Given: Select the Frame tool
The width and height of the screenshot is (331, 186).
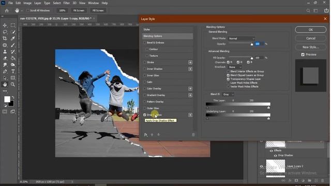Looking at the screenshot, I should [5, 45].
